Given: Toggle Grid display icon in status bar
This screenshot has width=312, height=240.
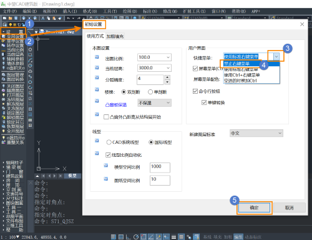Looking at the screenshot, I should point(121,237).
